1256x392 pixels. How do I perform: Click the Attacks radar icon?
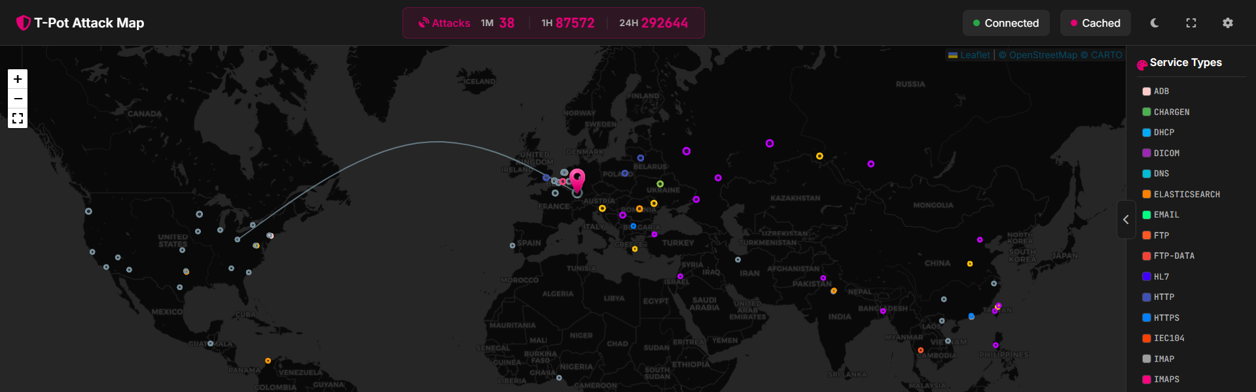coord(423,23)
